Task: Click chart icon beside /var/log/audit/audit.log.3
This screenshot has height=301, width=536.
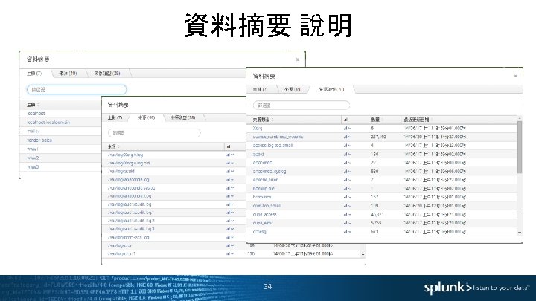Action: point(230,229)
